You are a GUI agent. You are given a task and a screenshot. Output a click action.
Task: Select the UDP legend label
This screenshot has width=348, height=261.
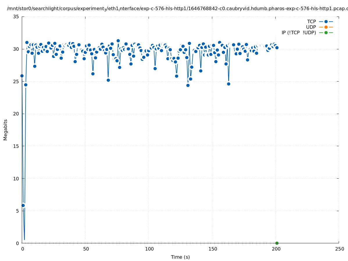311,27
